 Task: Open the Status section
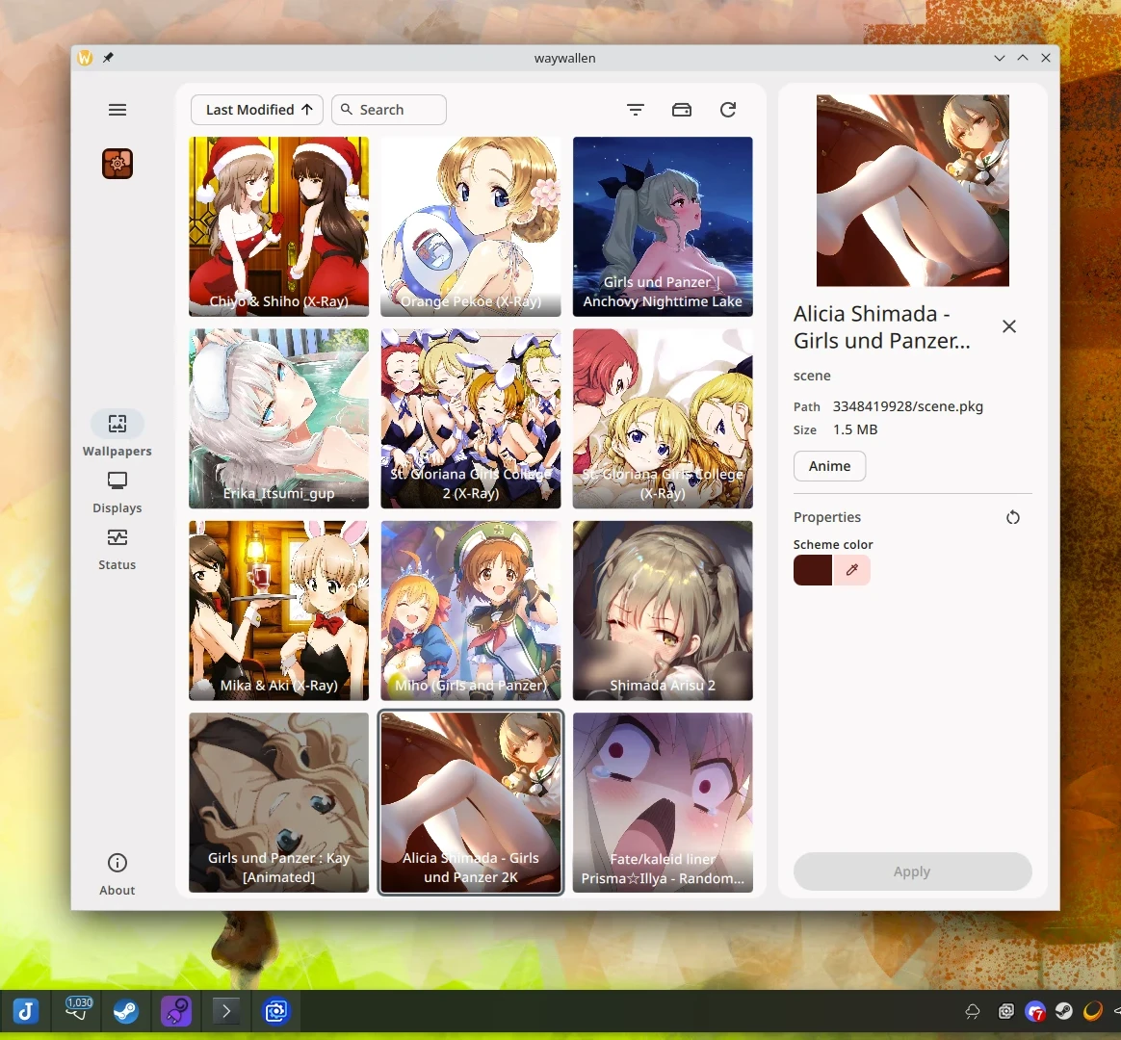click(x=117, y=549)
